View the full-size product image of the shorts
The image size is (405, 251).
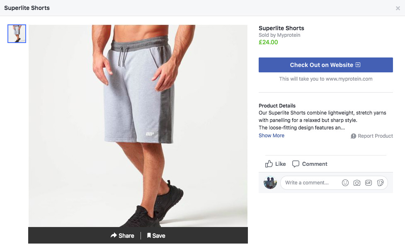138,124
